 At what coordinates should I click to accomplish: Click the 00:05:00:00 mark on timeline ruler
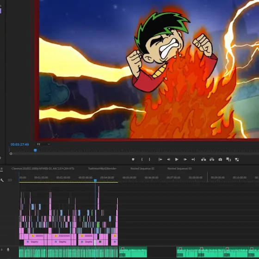pyautogui.click(x=129, y=178)
